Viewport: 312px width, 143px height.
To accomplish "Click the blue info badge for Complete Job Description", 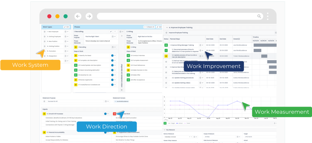I will [112, 60].
